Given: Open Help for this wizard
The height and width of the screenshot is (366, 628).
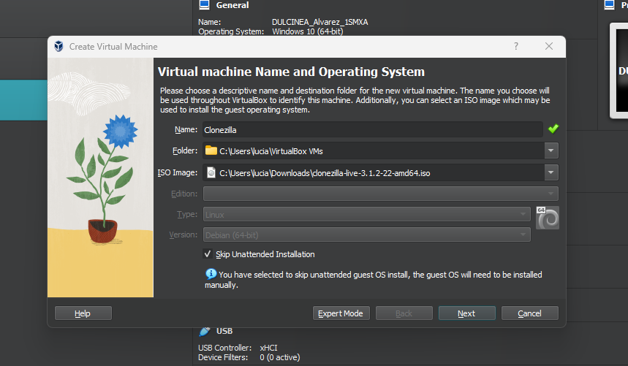Looking at the screenshot, I should (83, 313).
